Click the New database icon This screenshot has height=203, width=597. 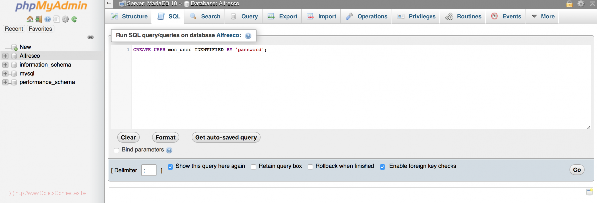point(14,47)
